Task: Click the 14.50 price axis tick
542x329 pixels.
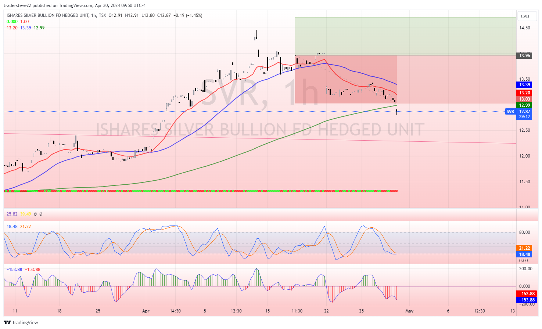Action: (x=524, y=28)
